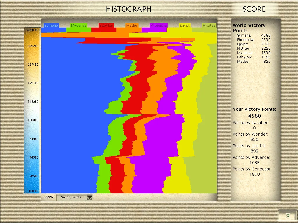Click the Sumeria: 4580 score row
The height and width of the screenshot is (223, 298).
click(254, 35)
